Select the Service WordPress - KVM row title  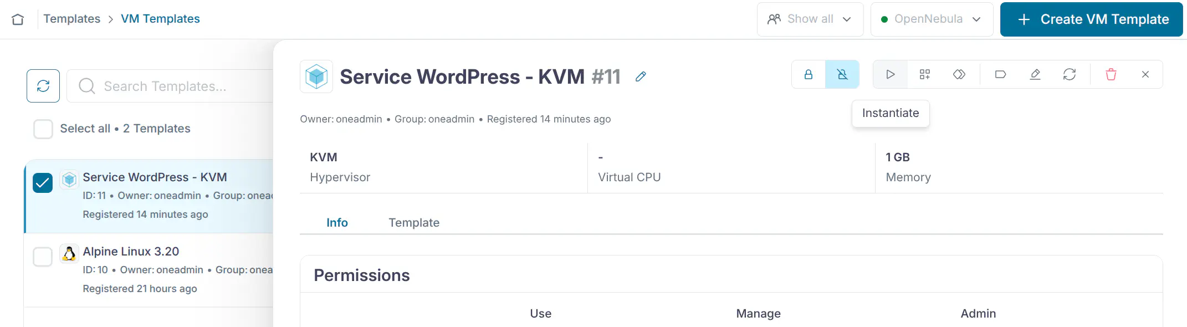[155, 177]
